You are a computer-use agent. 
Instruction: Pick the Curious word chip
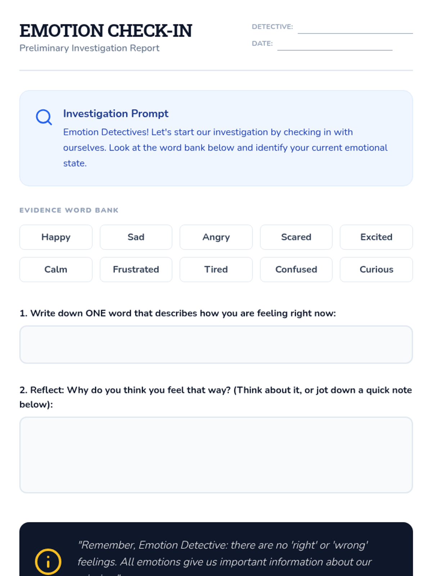pos(376,270)
